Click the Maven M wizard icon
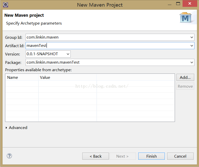This screenshot has width=199, height=167. click(185, 17)
